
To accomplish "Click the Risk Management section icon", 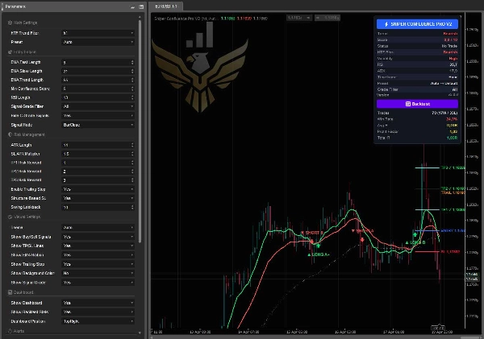I will pos(10,134).
